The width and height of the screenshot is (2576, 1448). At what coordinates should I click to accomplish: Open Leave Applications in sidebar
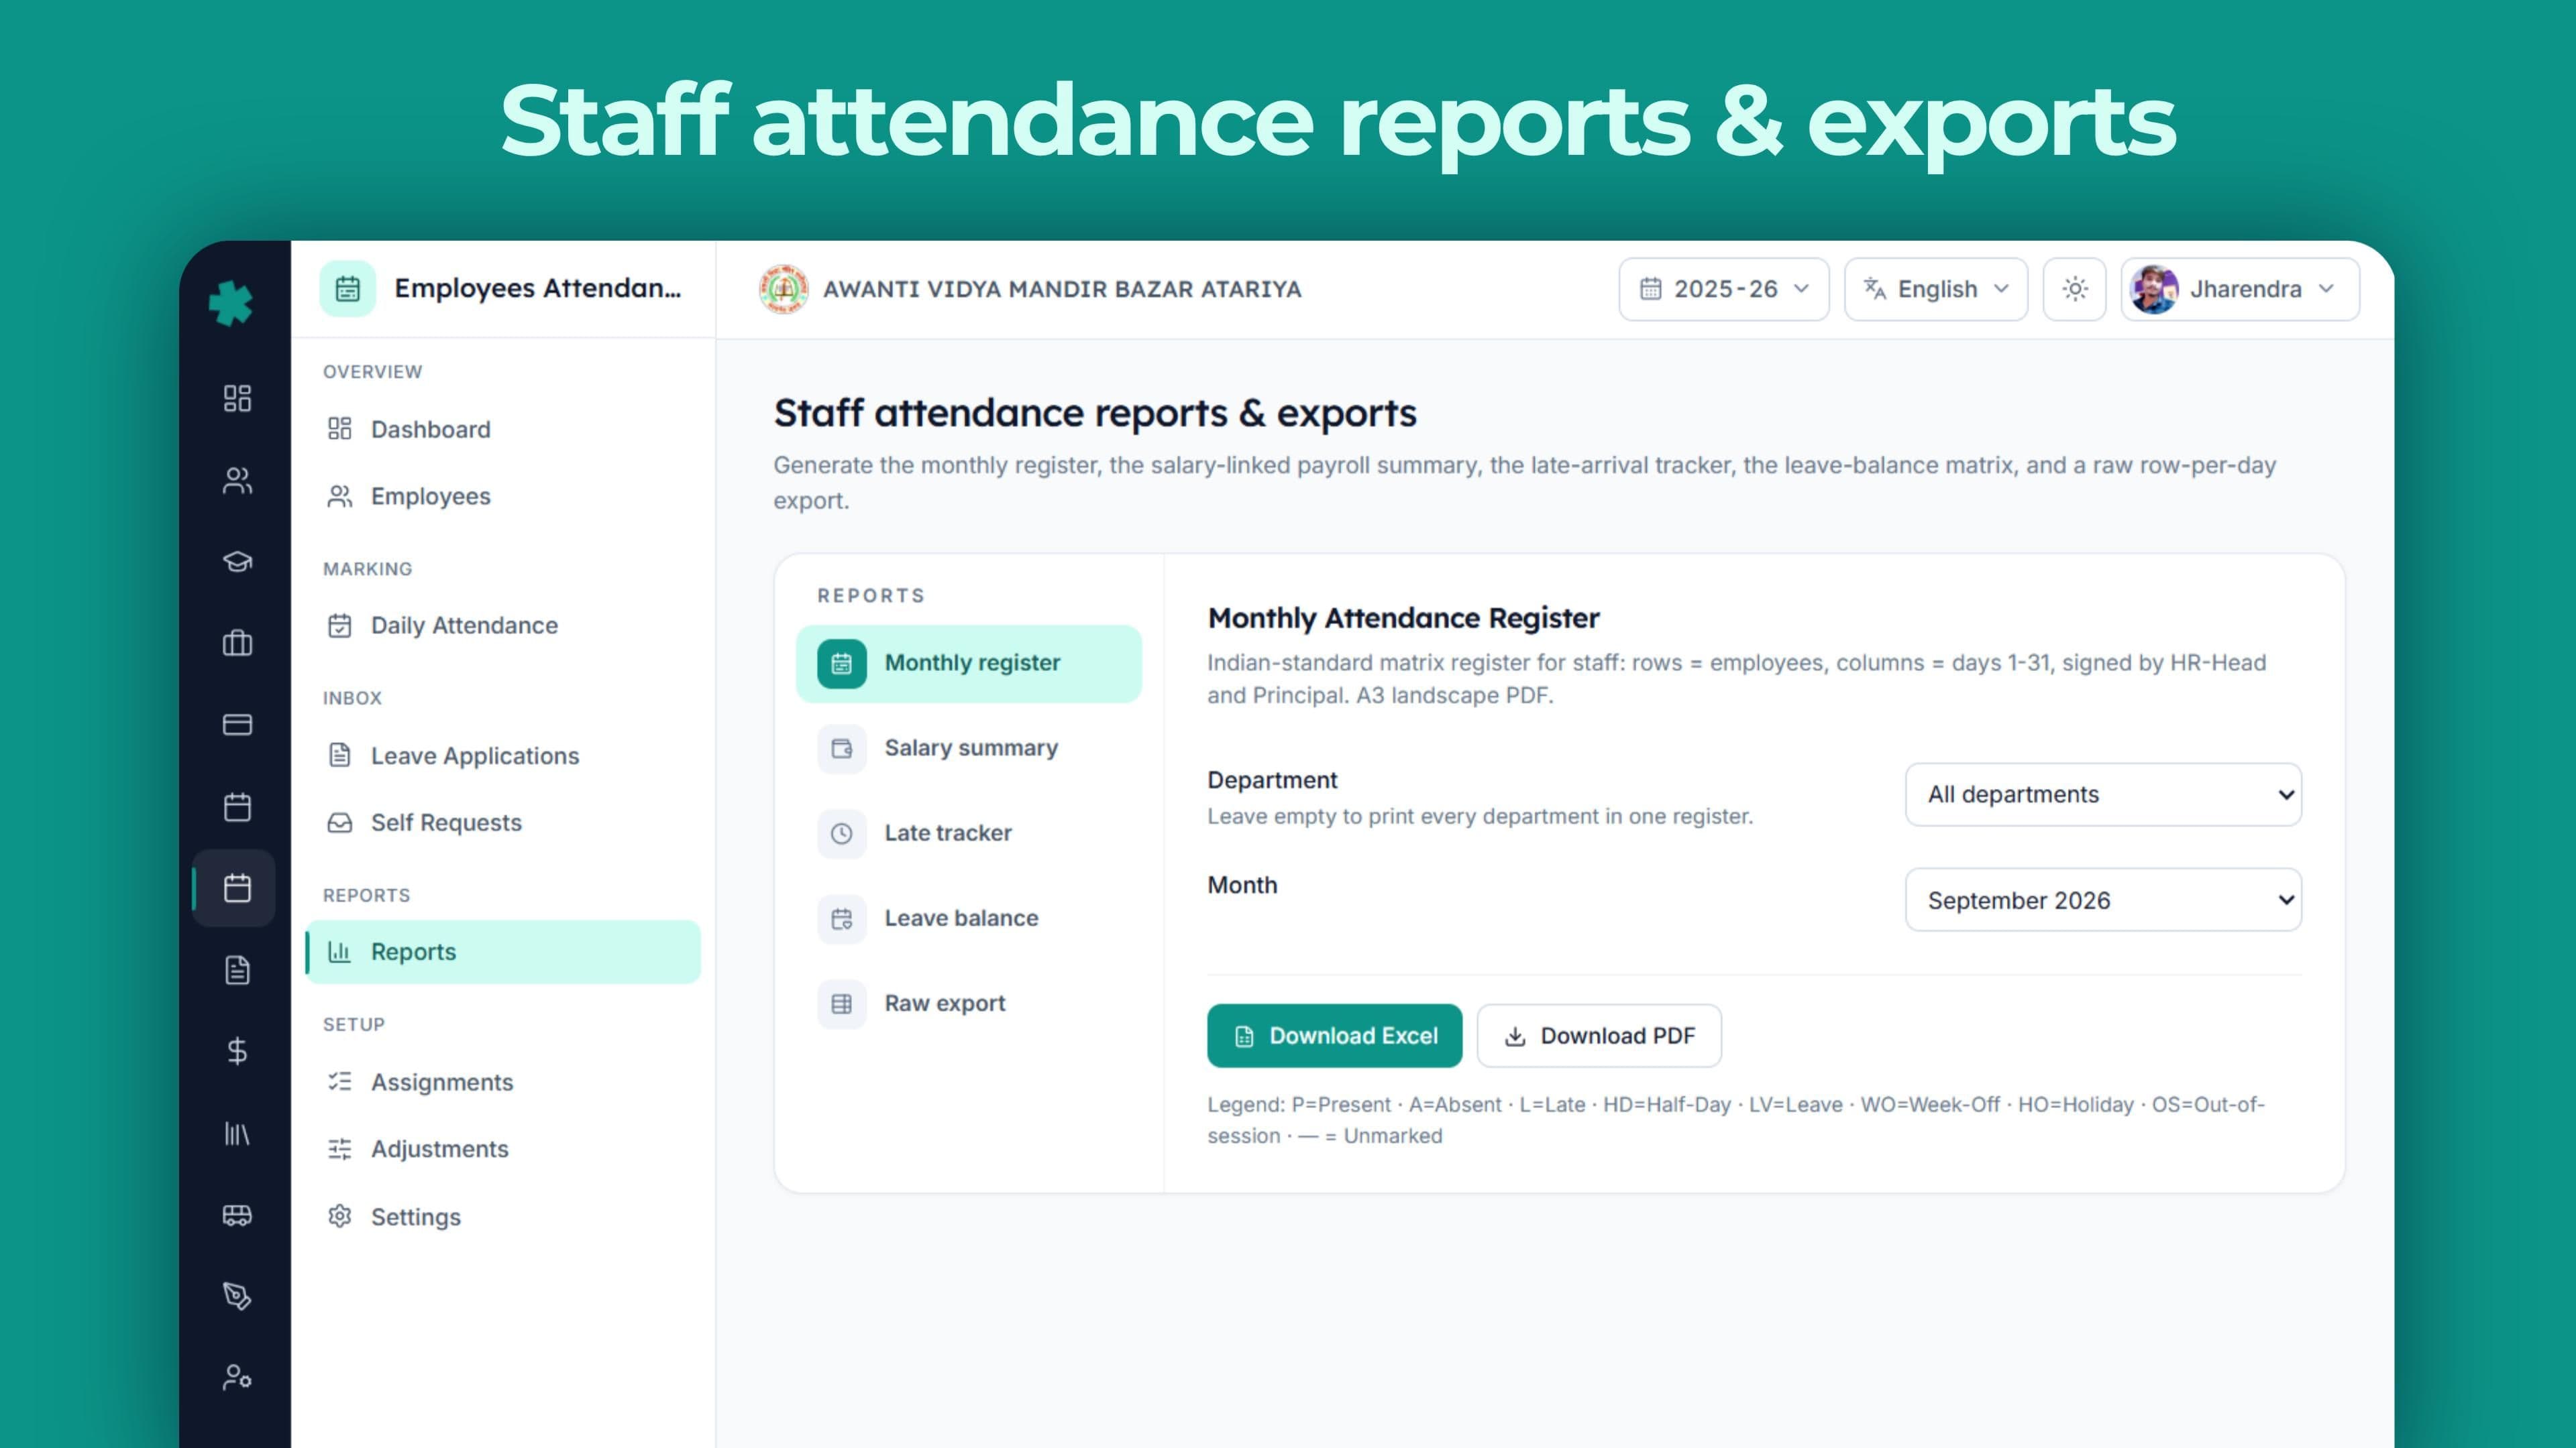click(x=503, y=756)
